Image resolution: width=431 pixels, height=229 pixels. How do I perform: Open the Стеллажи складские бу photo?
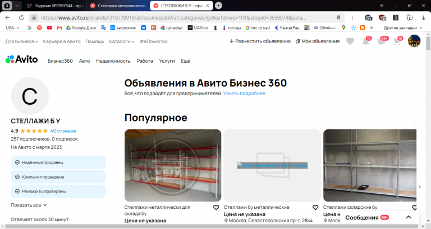(x=370, y=165)
